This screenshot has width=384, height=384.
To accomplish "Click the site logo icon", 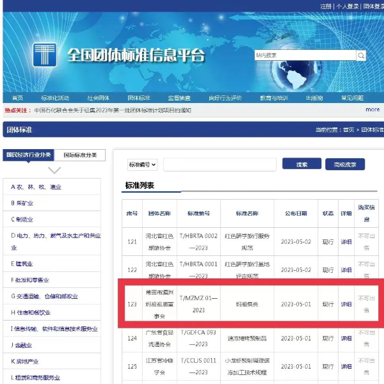I will [45, 54].
